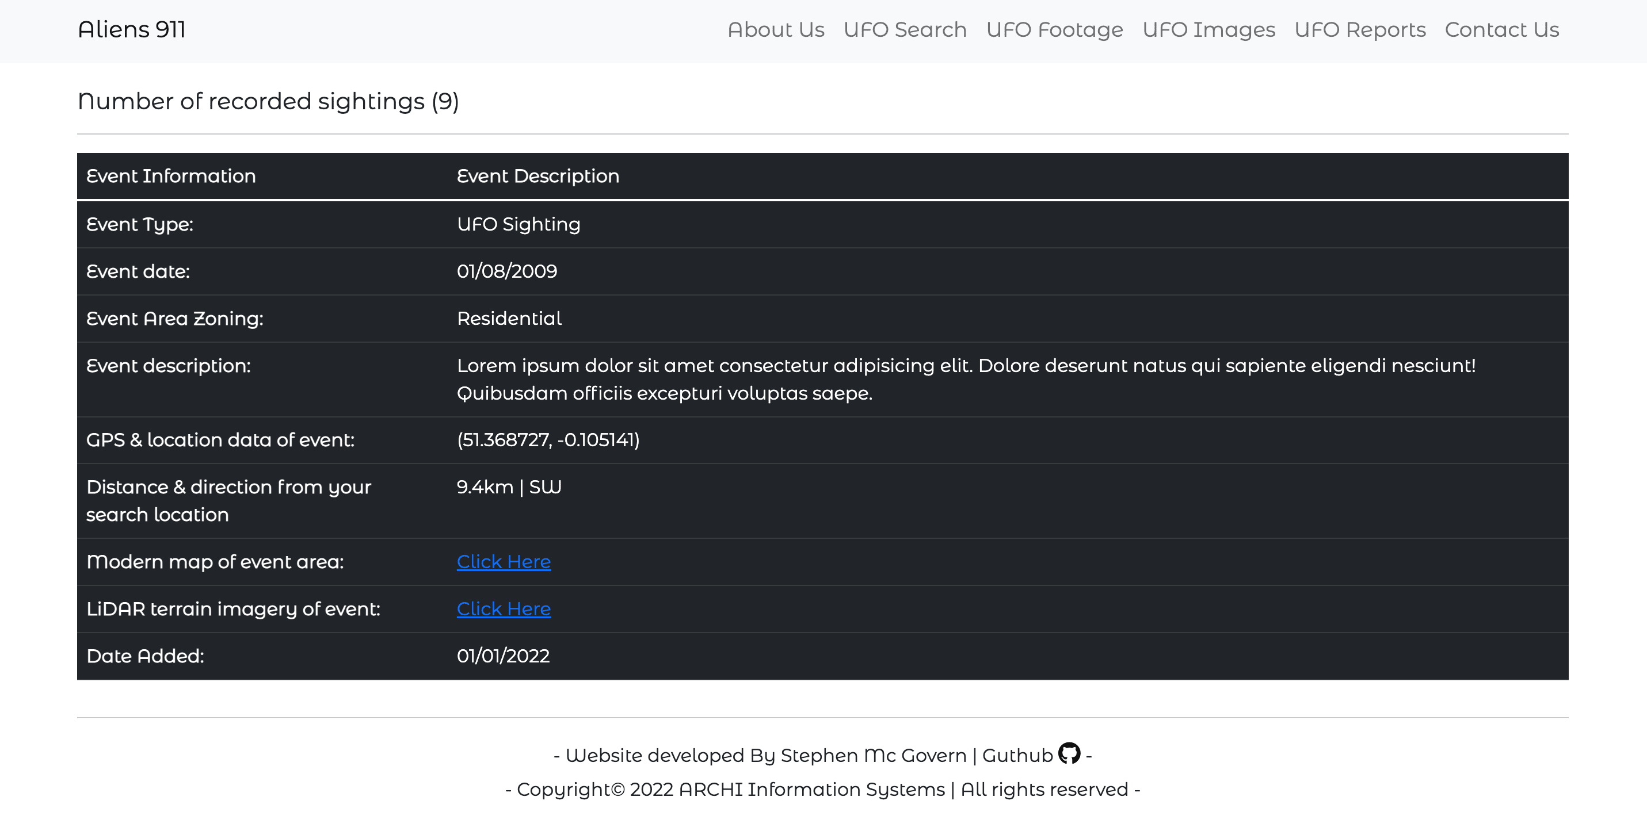The height and width of the screenshot is (820, 1647).
Task: Select the 'UFO Sighting' event type value
Action: click(518, 224)
